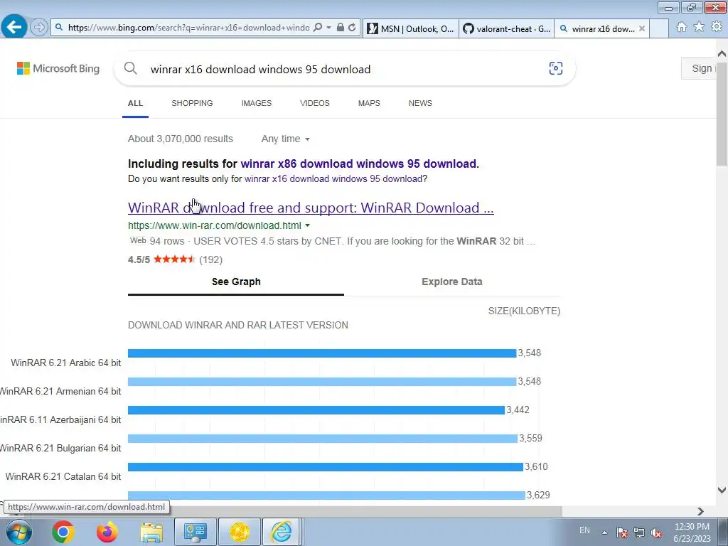Click the SIZE(KILOBYTE) chart label

click(x=524, y=311)
